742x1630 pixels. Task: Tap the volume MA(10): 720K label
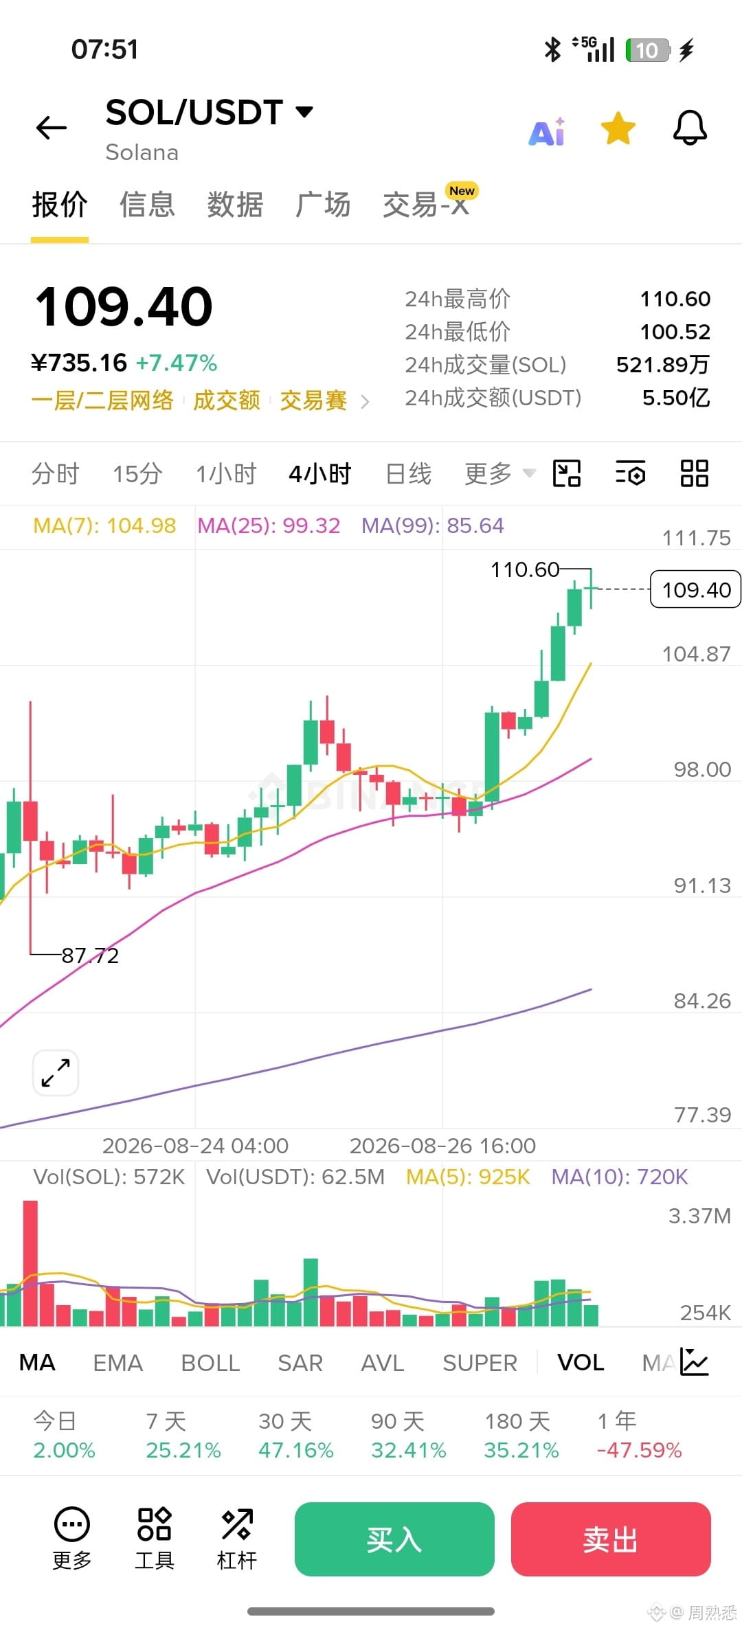pyautogui.click(x=620, y=1177)
